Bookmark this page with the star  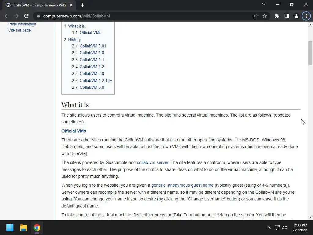(265, 16)
